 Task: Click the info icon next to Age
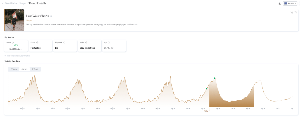point(109,43)
